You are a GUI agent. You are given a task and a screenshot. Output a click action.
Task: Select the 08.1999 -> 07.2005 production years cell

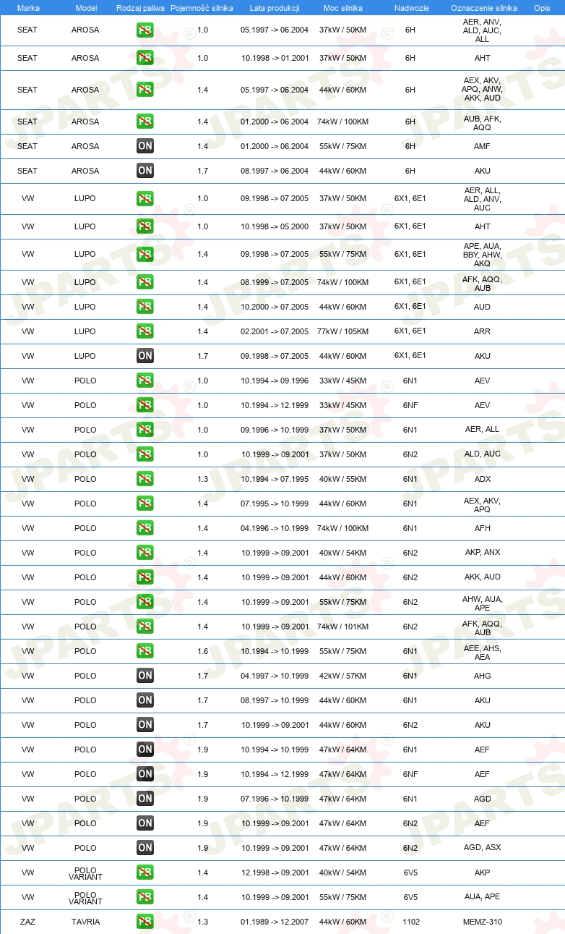(x=275, y=282)
